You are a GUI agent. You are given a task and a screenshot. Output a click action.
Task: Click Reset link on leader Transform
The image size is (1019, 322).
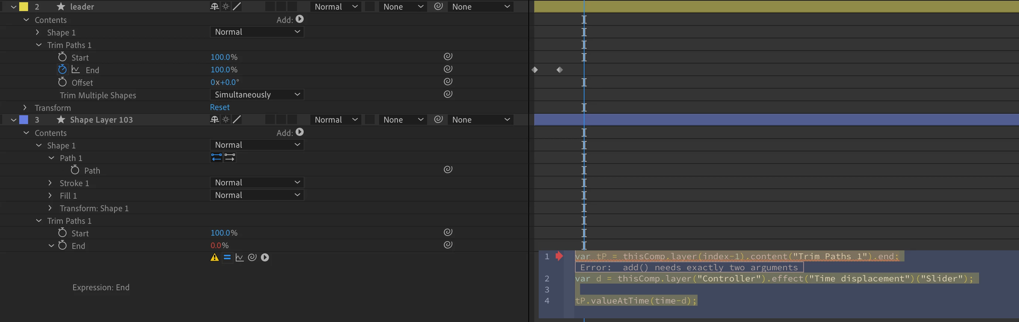[219, 107]
